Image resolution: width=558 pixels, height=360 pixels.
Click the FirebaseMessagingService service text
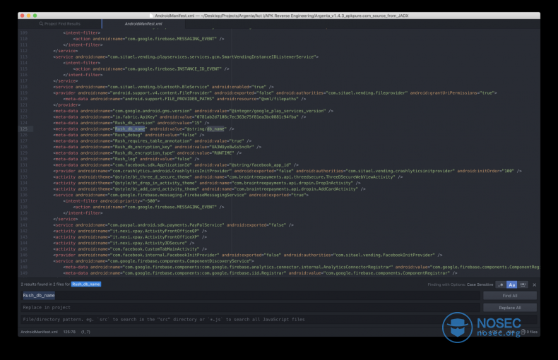point(177,196)
